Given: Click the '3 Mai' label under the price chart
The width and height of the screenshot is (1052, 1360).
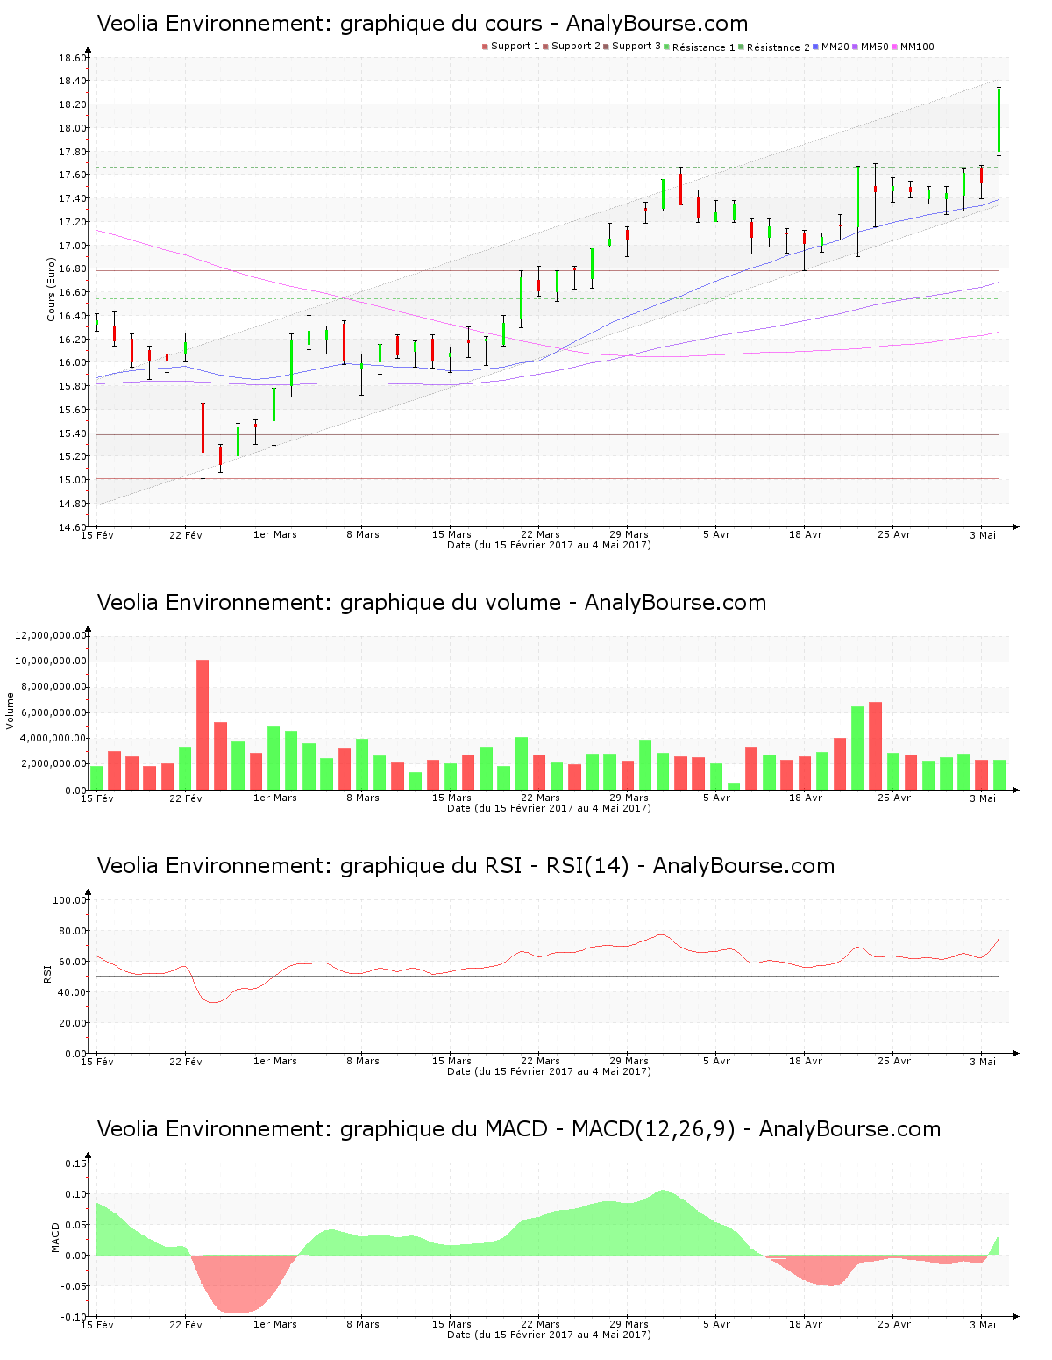Looking at the screenshot, I should tap(983, 534).
